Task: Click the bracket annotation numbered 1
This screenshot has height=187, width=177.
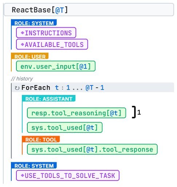Action: click(136, 112)
